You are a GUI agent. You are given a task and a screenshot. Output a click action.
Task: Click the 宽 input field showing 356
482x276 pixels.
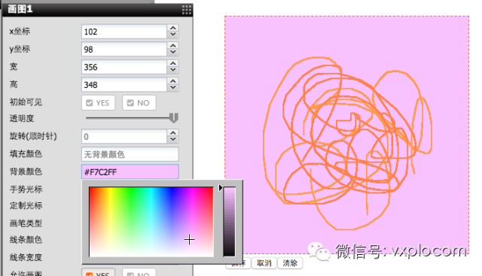point(124,67)
